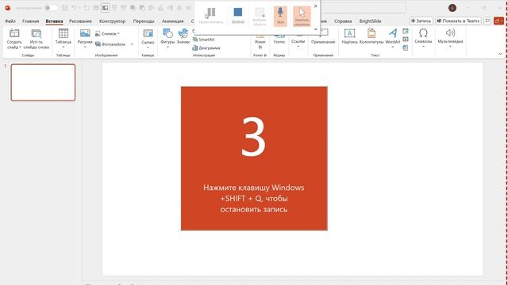Click the Запись record button
The width and height of the screenshot is (508, 285).
tap(421, 21)
